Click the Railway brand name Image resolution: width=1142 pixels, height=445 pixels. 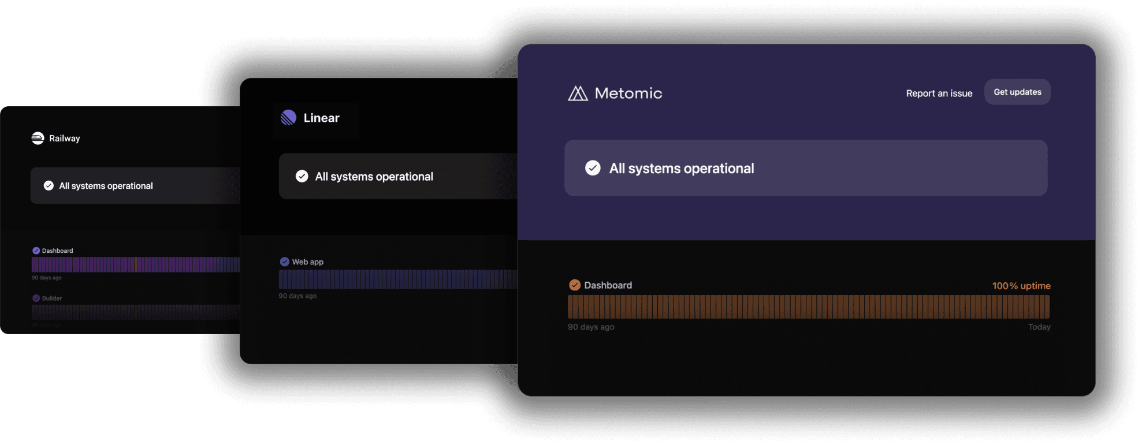click(x=64, y=139)
